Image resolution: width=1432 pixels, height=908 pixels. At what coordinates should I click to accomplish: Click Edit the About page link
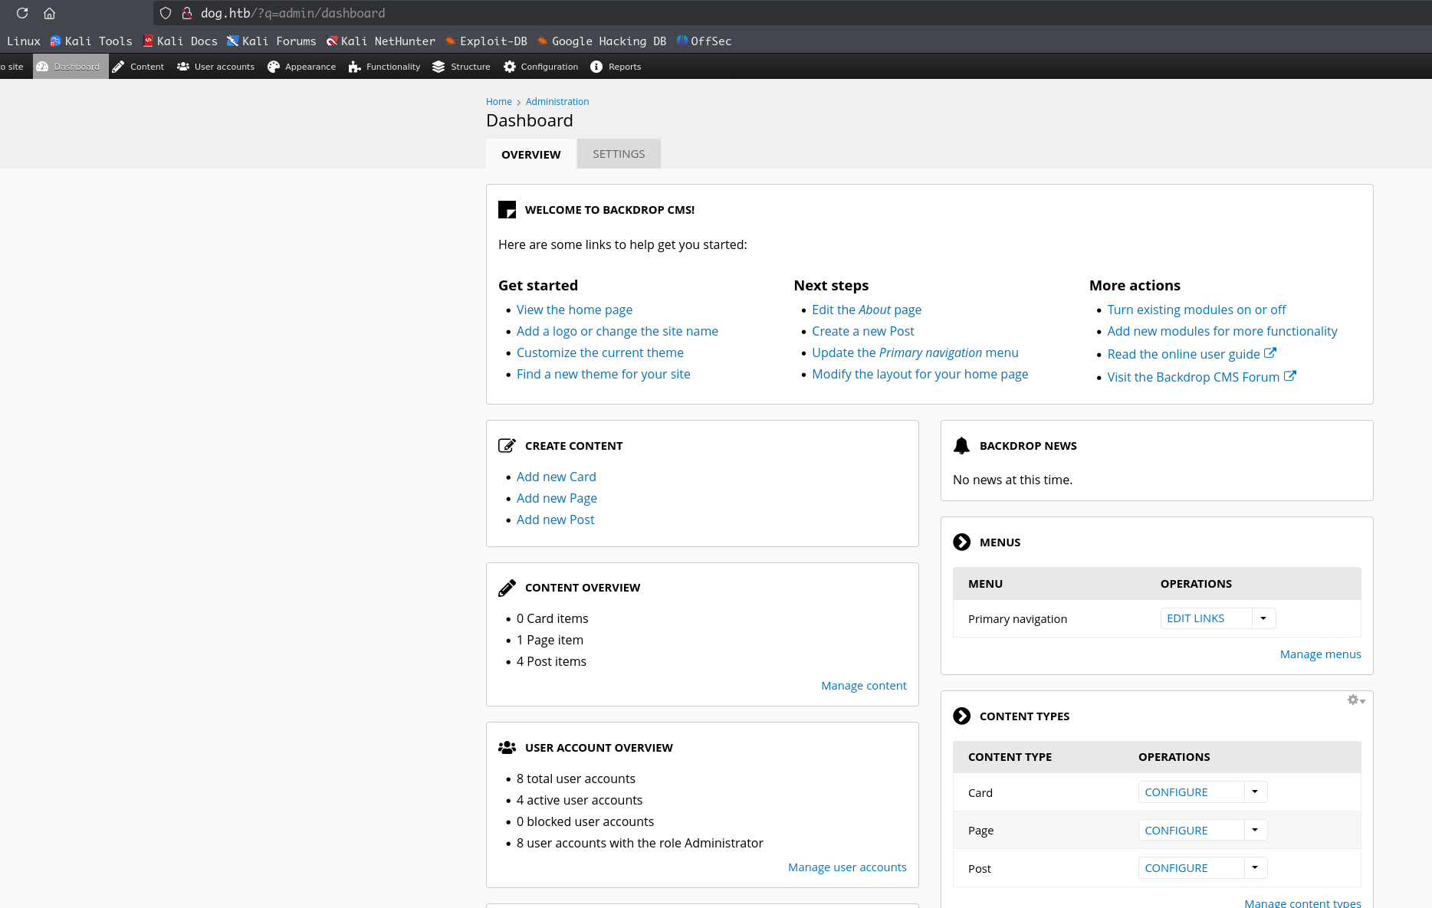[x=866, y=310]
